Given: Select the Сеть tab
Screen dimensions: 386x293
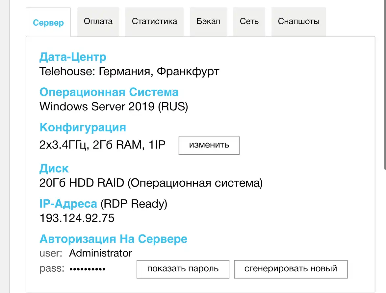Looking at the screenshot, I should pos(249,22).
